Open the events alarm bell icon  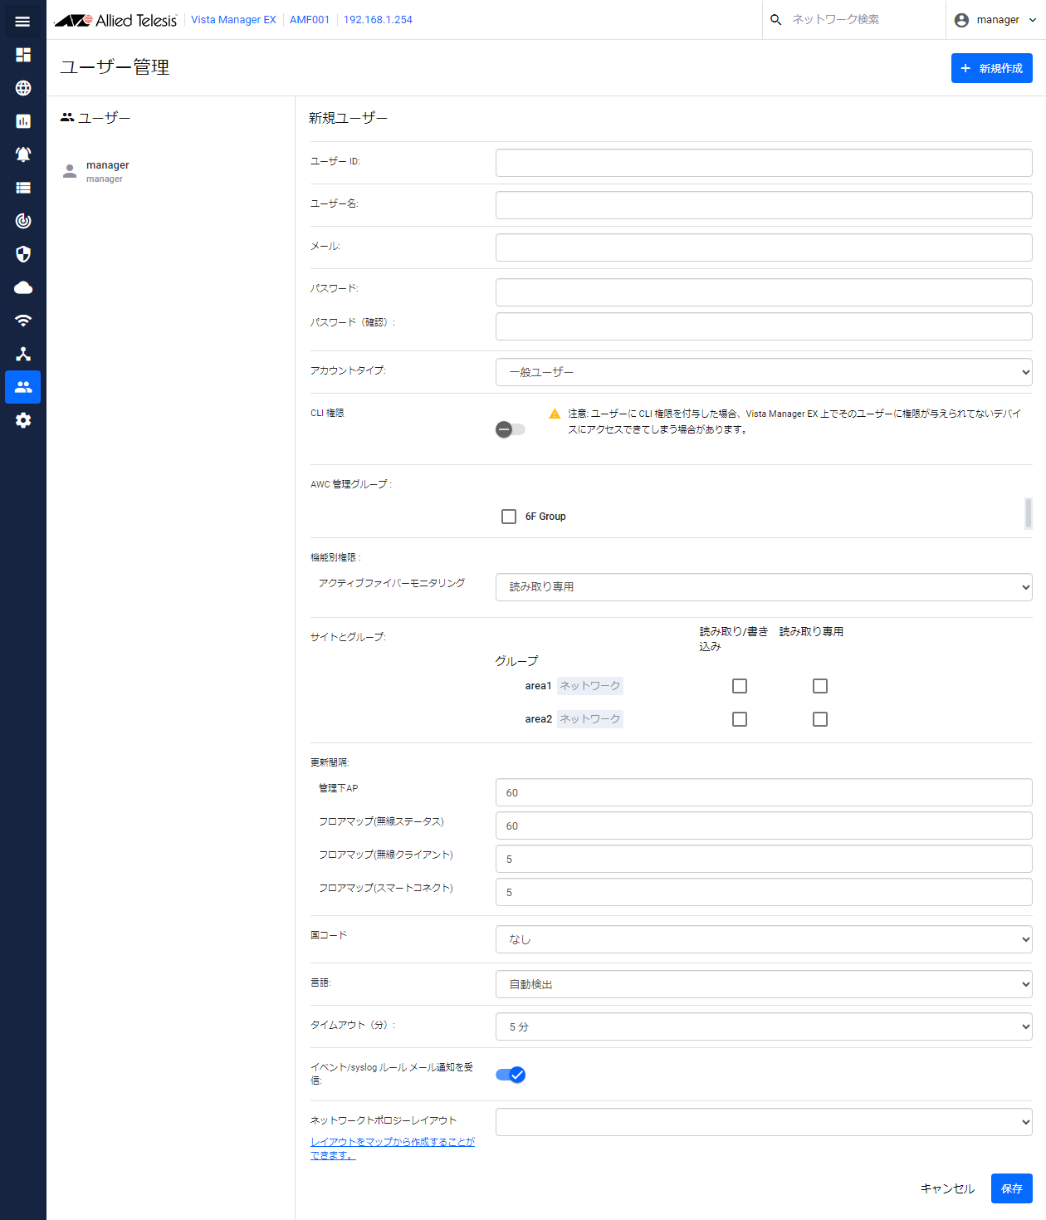[x=23, y=154]
